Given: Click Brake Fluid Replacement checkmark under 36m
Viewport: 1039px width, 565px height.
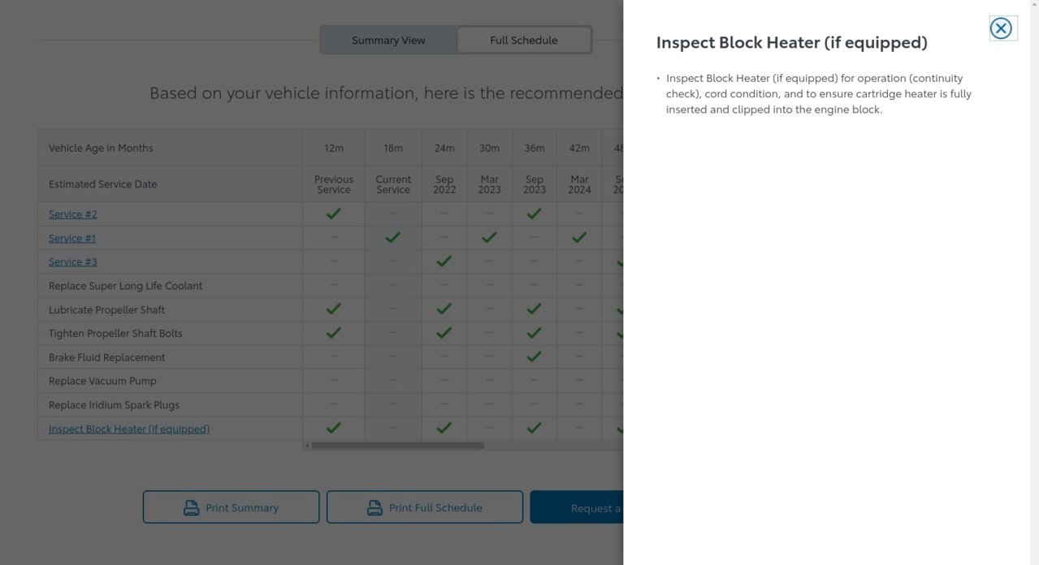Looking at the screenshot, I should click(x=534, y=356).
